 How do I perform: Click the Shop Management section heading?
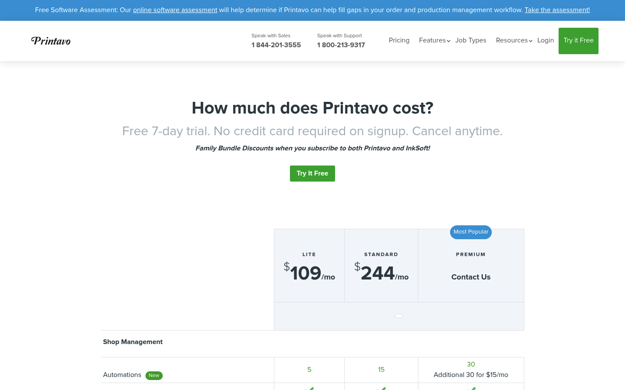[133, 342]
